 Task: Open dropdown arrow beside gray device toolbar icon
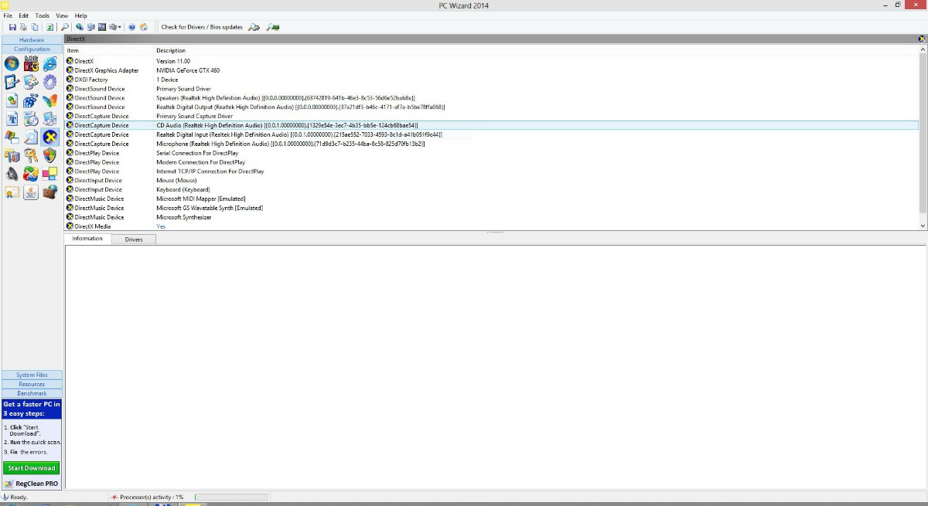point(120,27)
